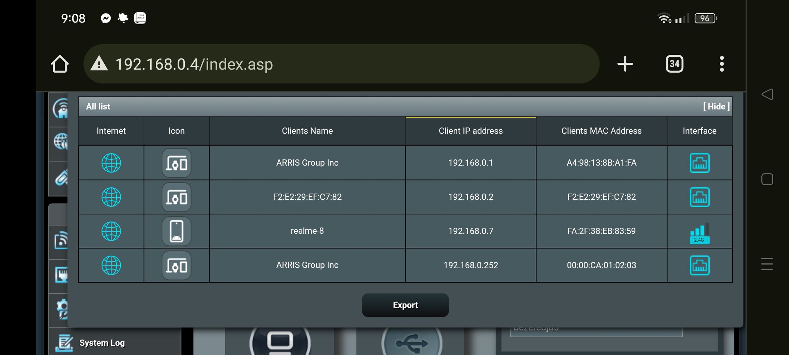Click MAC address 00:00:CA:01:02:03
789x355 pixels.
pyautogui.click(x=601, y=265)
